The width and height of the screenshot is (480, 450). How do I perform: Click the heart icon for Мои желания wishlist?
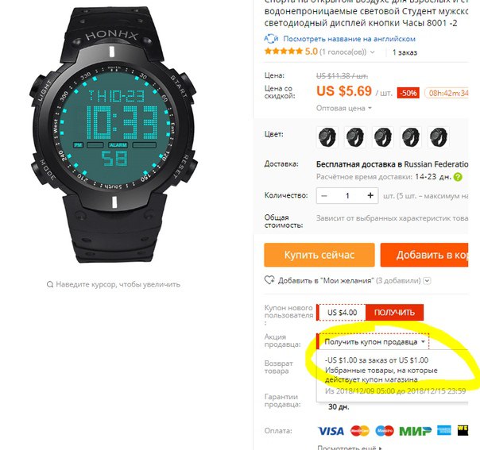[x=269, y=280]
